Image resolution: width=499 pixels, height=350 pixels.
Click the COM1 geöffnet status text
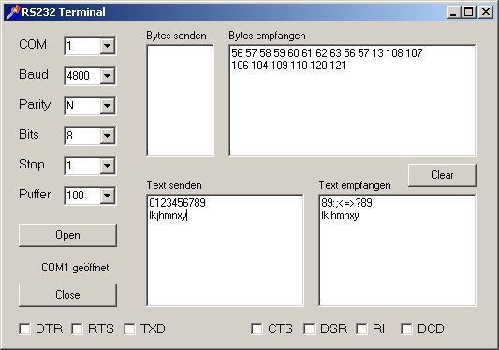point(75,268)
